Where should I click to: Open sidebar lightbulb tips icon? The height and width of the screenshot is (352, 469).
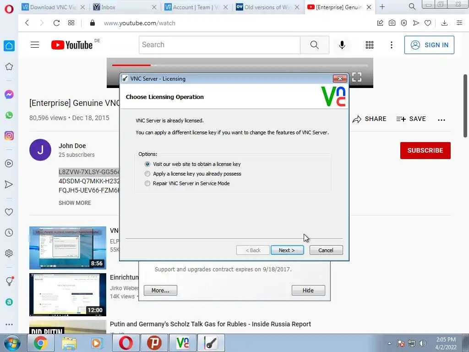click(x=10, y=281)
